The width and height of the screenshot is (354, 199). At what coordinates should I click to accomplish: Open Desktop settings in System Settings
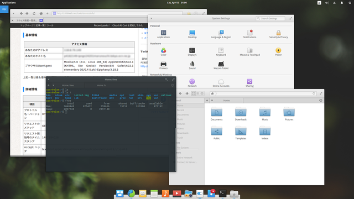coord(192,34)
